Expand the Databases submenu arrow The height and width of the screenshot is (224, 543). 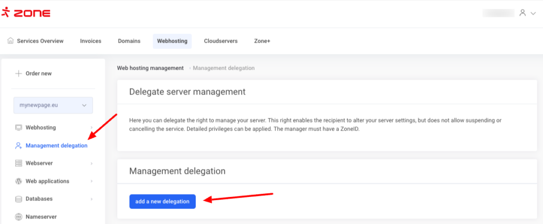click(x=92, y=199)
